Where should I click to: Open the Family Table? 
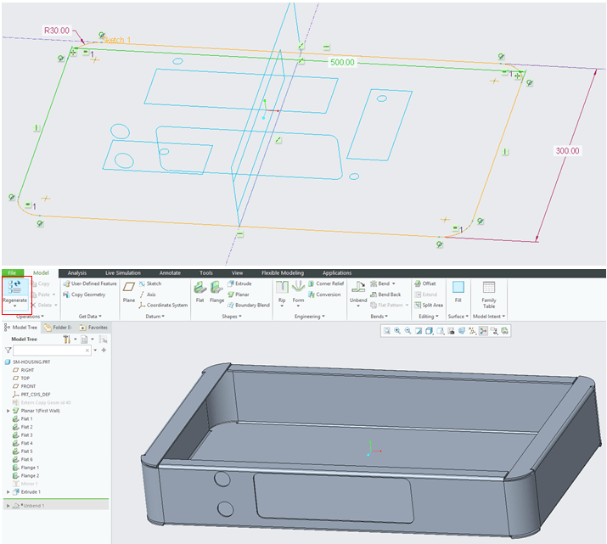click(x=489, y=291)
